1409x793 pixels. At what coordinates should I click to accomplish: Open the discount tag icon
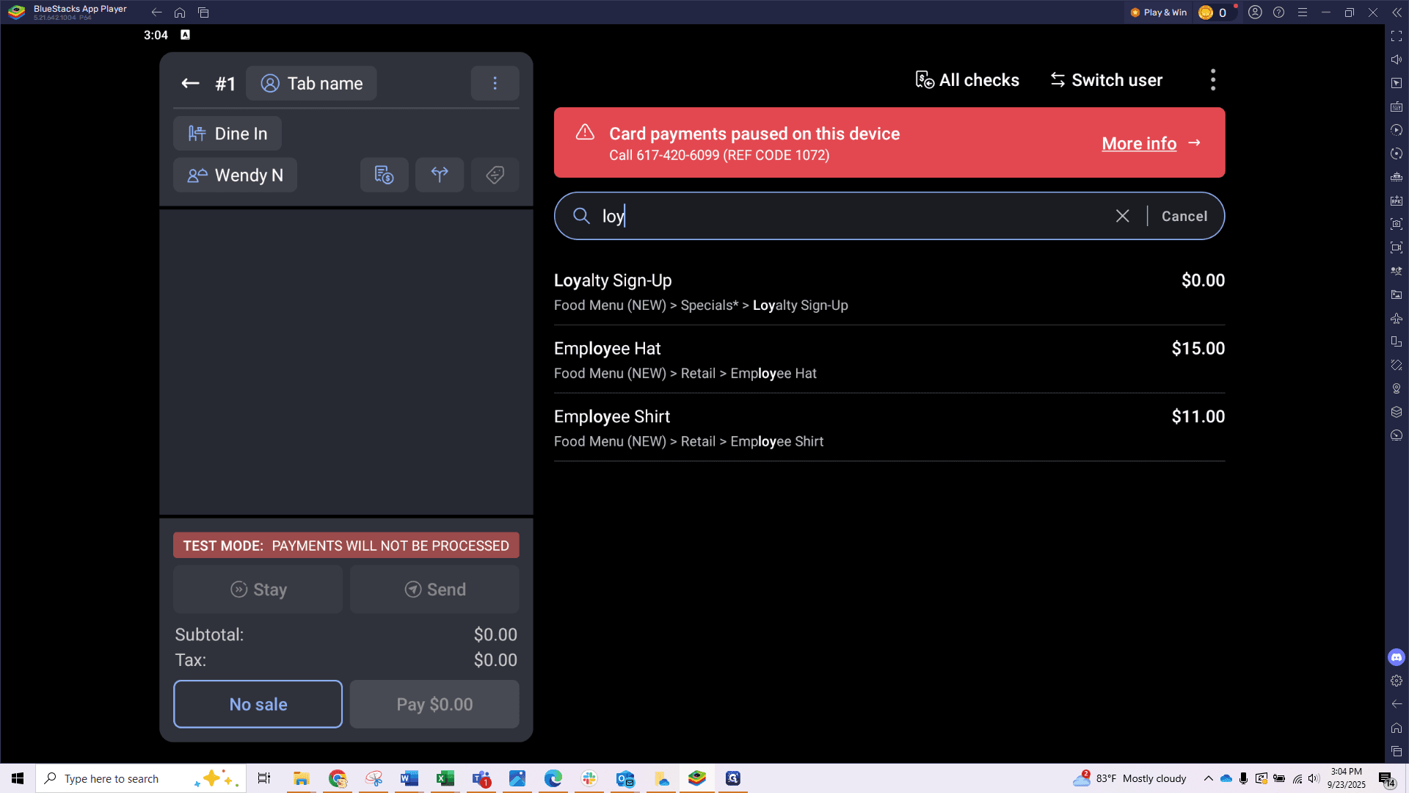tap(495, 175)
